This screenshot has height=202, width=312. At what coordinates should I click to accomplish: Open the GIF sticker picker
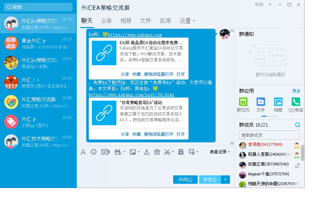[x=106, y=152]
